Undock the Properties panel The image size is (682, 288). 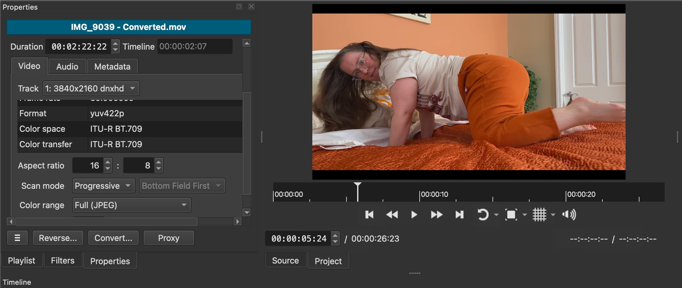[x=239, y=6]
